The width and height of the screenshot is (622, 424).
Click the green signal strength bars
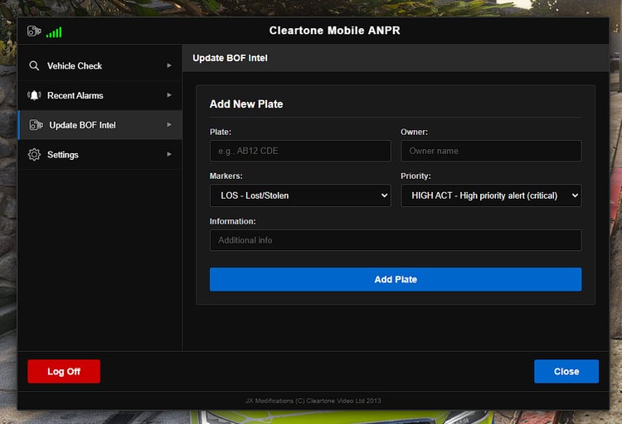(54, 32)
